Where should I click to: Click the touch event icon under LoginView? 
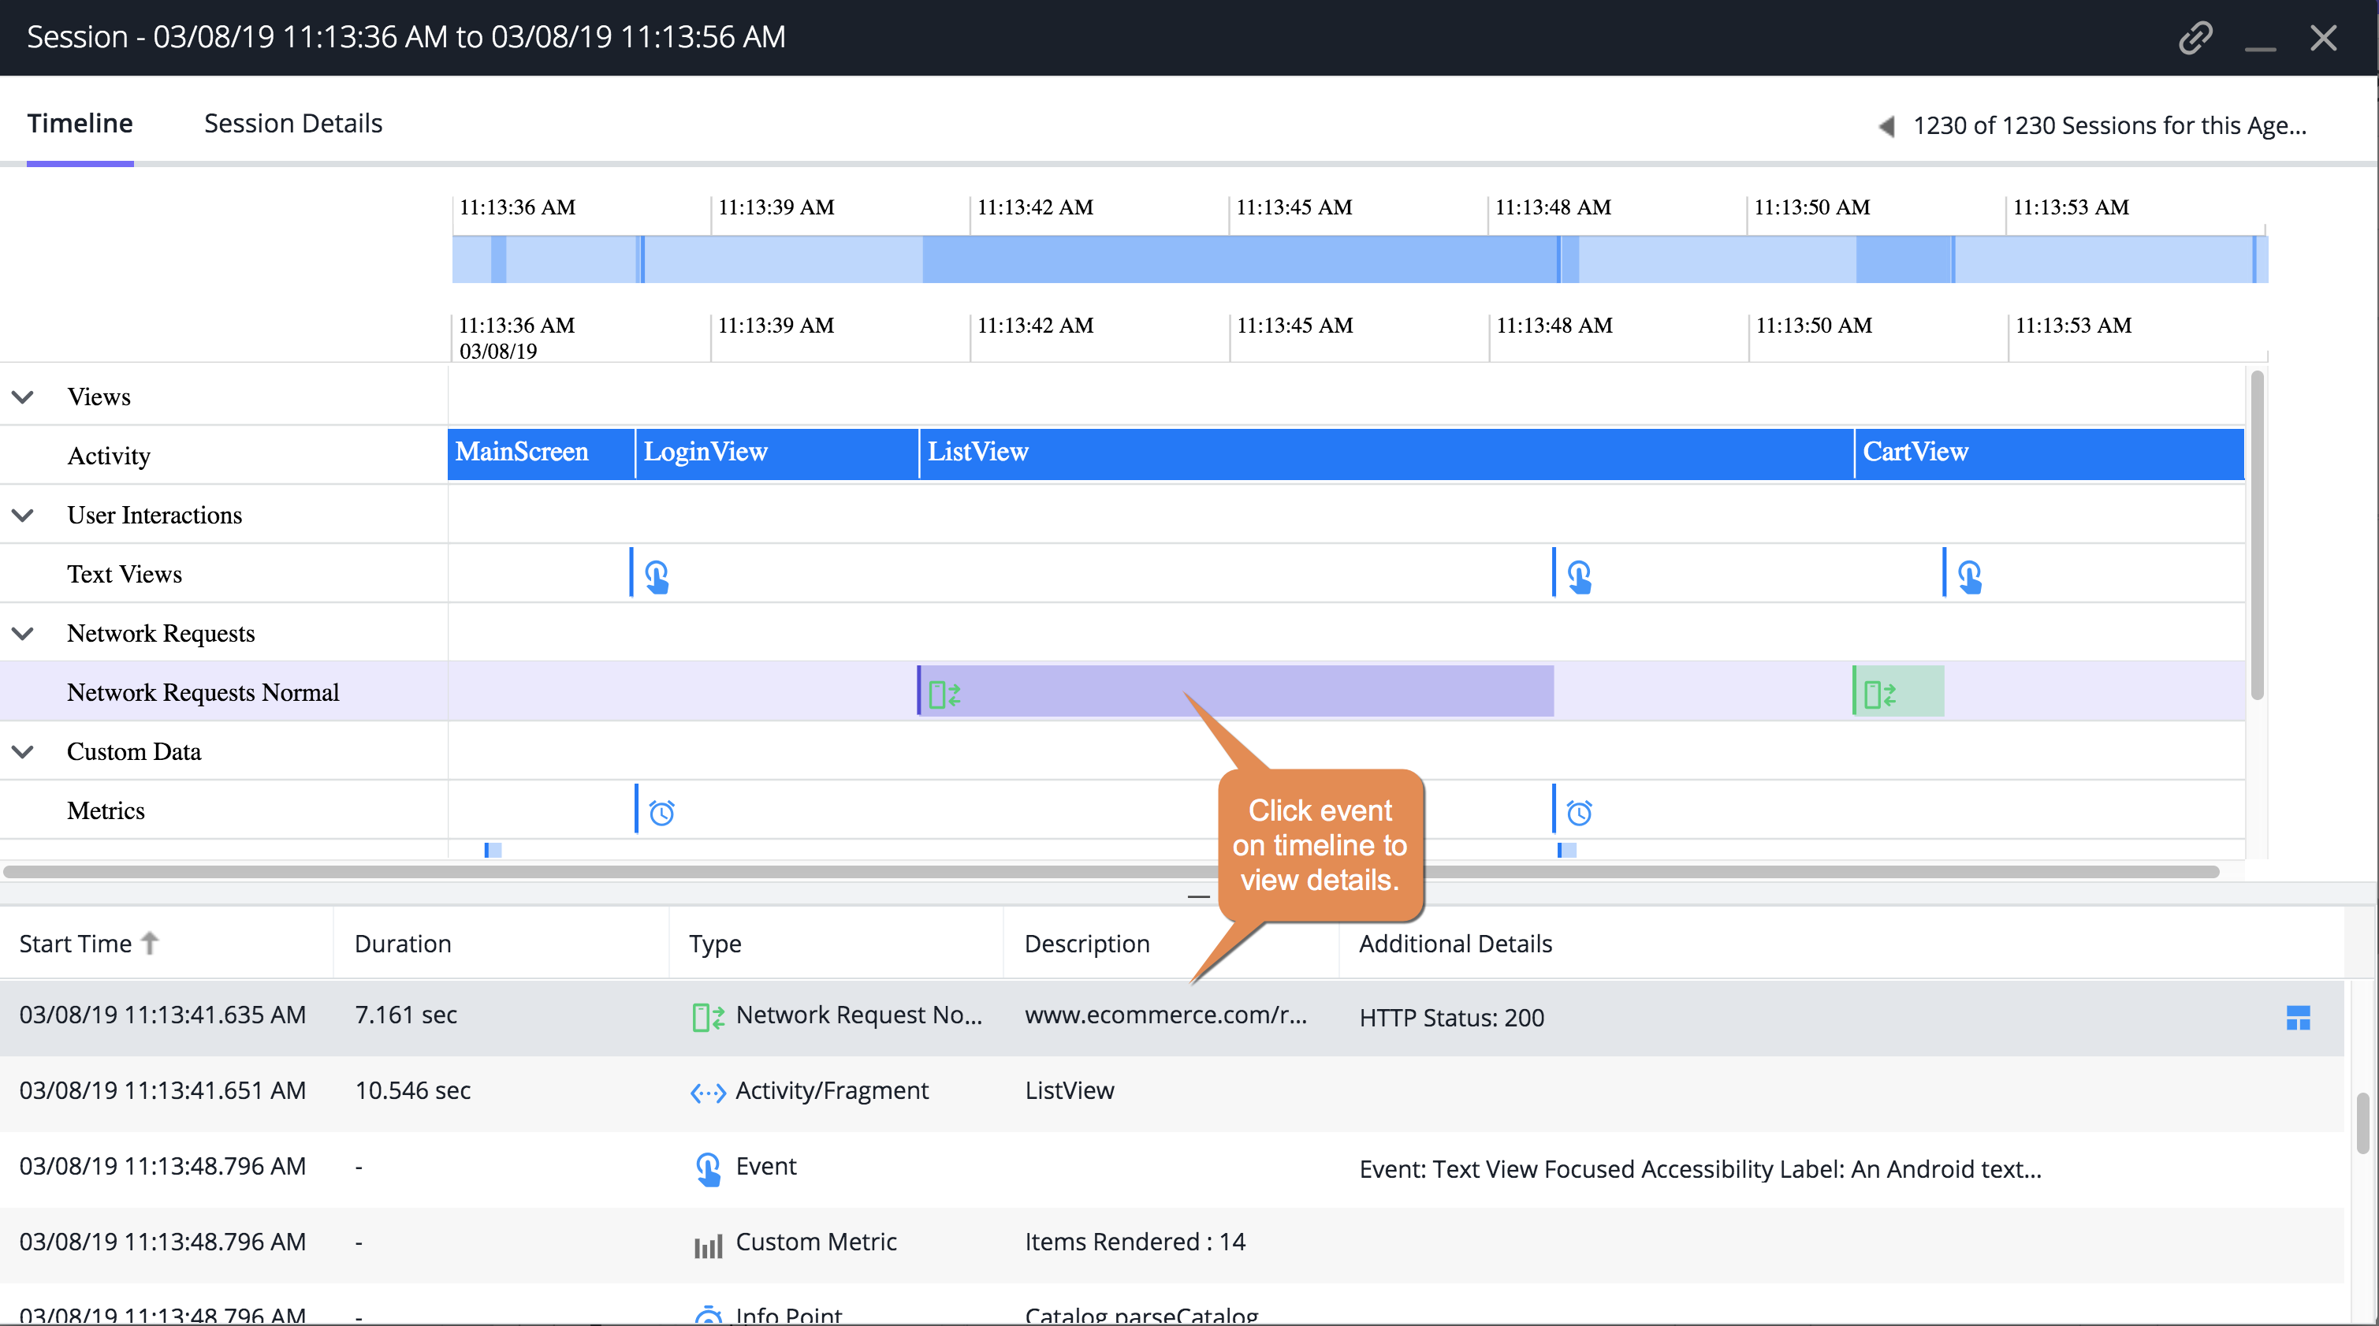click(657, 576)
